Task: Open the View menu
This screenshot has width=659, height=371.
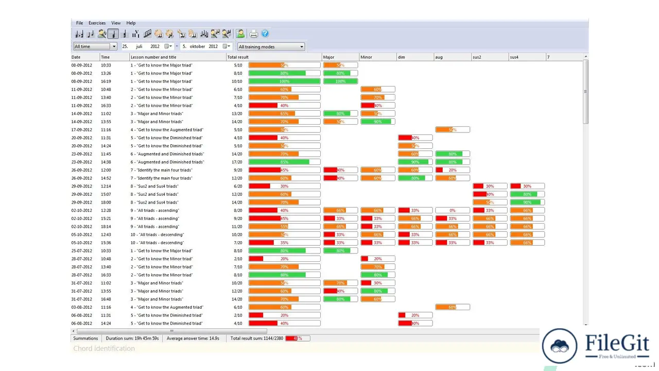Action: (x=116, y=23)
